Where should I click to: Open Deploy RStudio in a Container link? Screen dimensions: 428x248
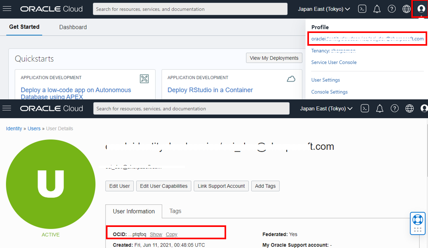210,90
